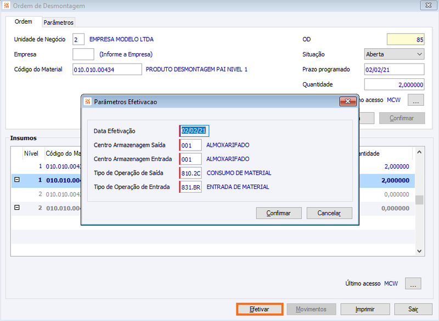This screenshot has width=439, height=321.
Task: Focus the OD number field
Action: click(406, 39)
